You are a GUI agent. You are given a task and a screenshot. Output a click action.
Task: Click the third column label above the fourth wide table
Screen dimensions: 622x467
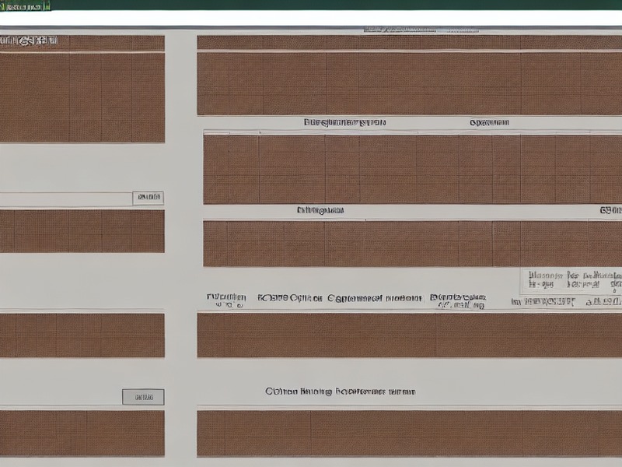(x=375, y=298)
